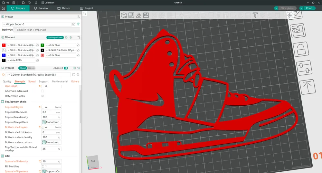322x173 pixels.
Task: Click the plate layout icon on the bed
Action: point(298,31)
